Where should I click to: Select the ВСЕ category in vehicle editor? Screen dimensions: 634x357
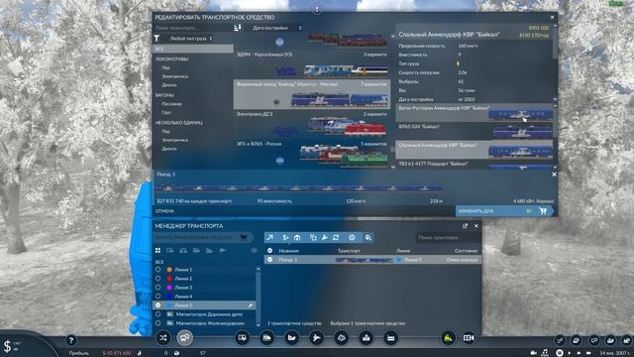pos(192,49)
